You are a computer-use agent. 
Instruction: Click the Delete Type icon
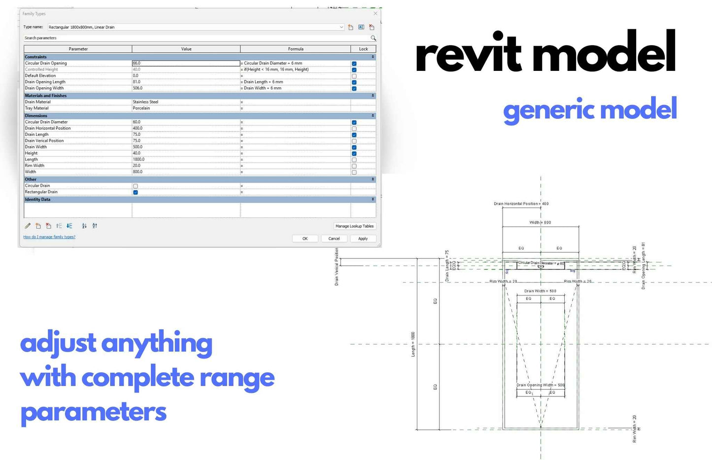coord(372,28)
